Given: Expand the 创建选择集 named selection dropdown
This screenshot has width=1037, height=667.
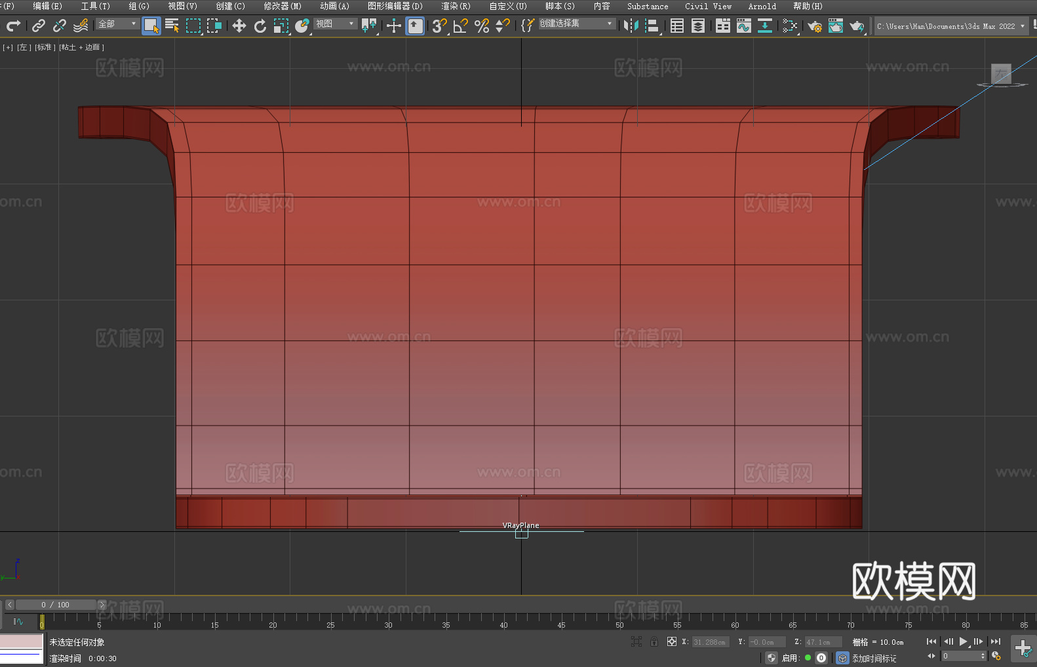Looking at the screenshot, I should coord(577,24).
